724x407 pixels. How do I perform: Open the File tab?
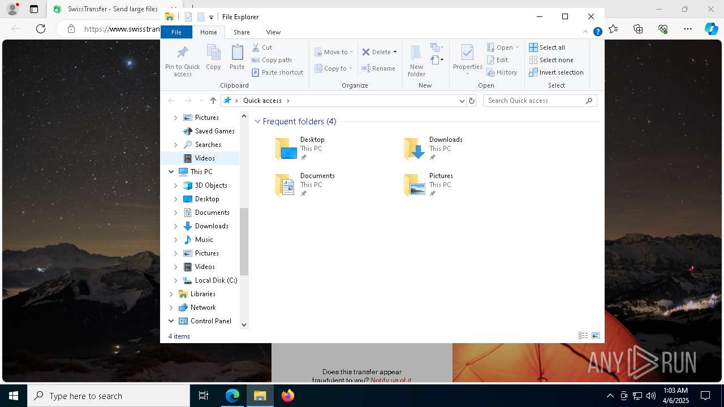coord(176,32)
